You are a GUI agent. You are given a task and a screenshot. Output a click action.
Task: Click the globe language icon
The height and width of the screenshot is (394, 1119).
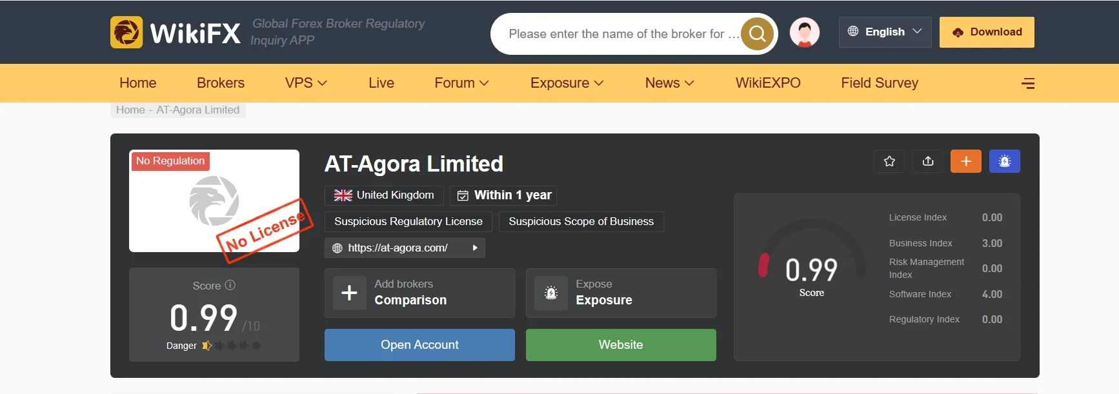853,32
